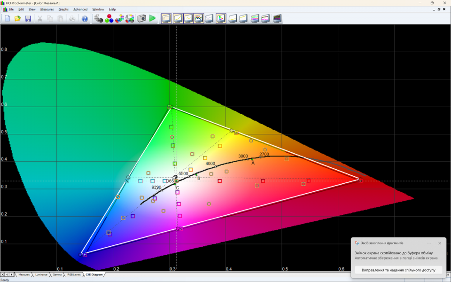Switch to the RGB Levels tab
Screen dimensions: 451x282
click(x=73, y=274)
